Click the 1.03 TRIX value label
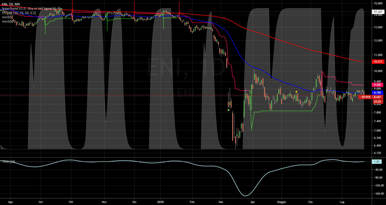Screen dimensions: 386x205 pyautogui.click(x=377, y=162)
